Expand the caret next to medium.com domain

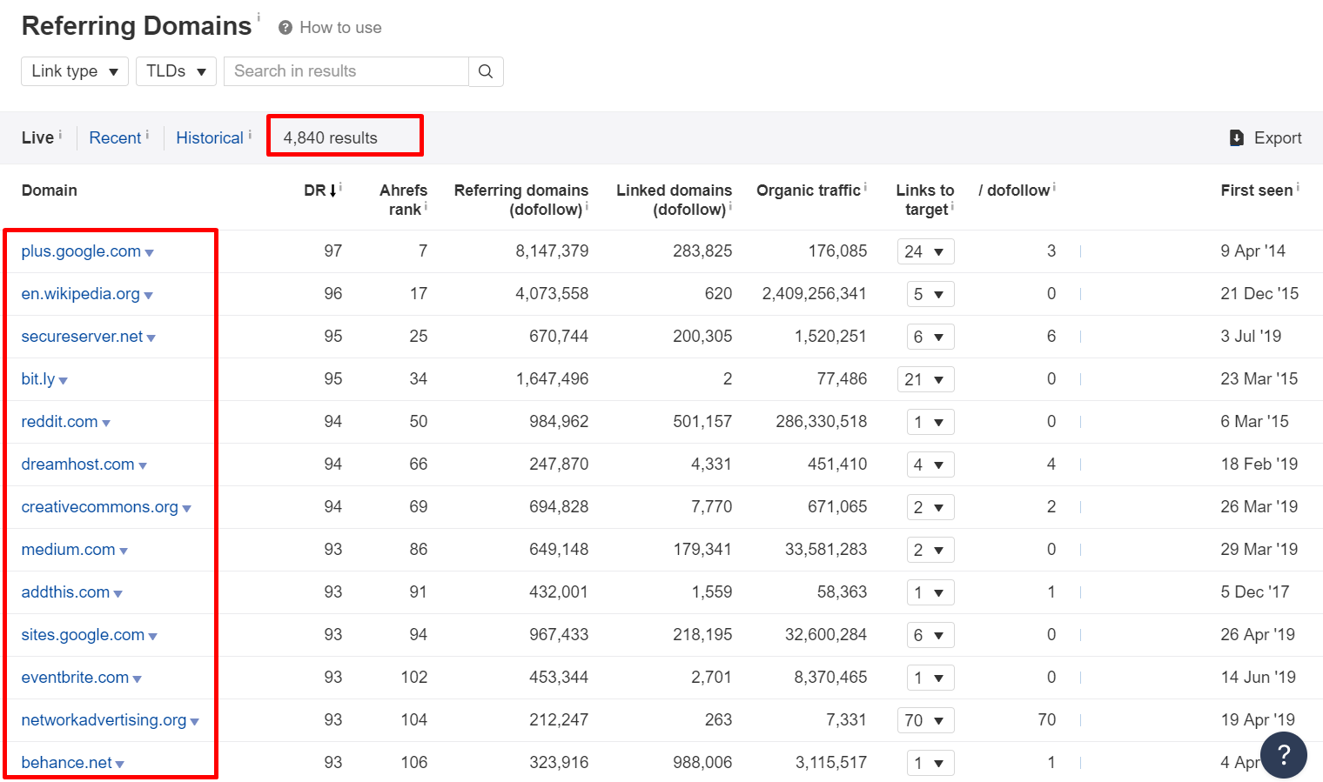[x=124, y=551]
